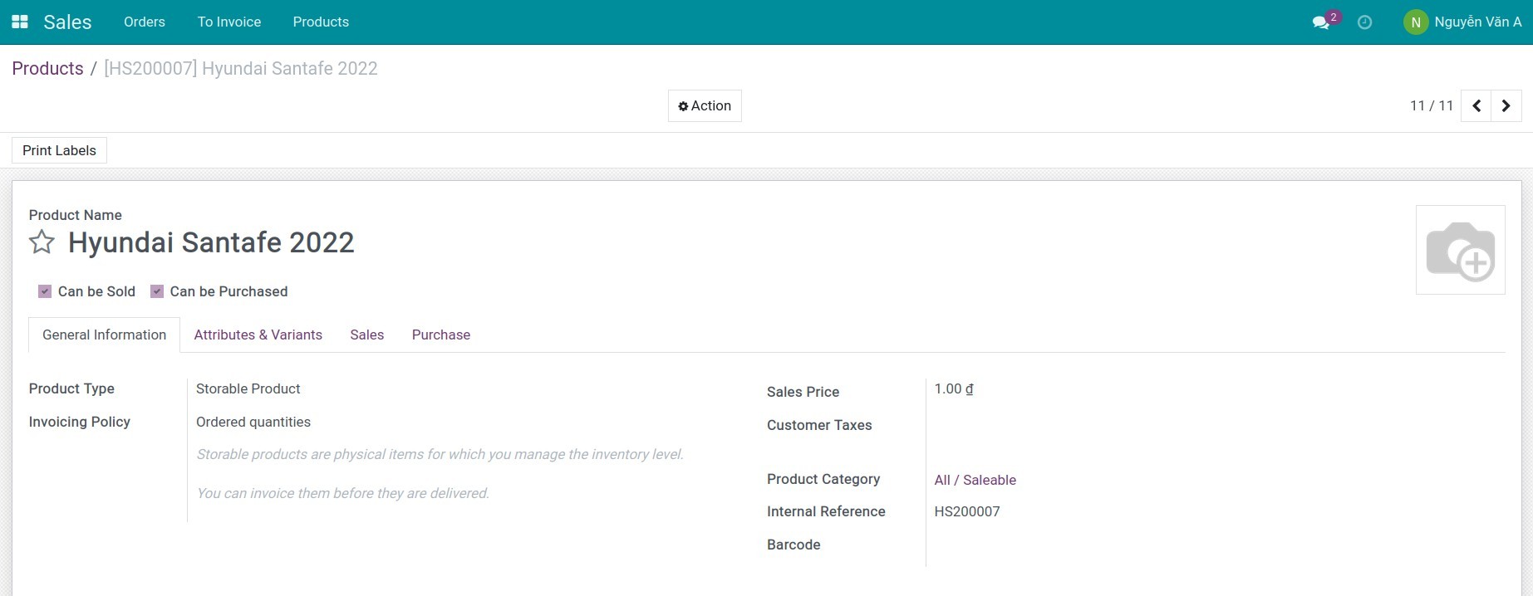
Task: Switch to Attributes & Variants tab
Action: pos(258,335)
